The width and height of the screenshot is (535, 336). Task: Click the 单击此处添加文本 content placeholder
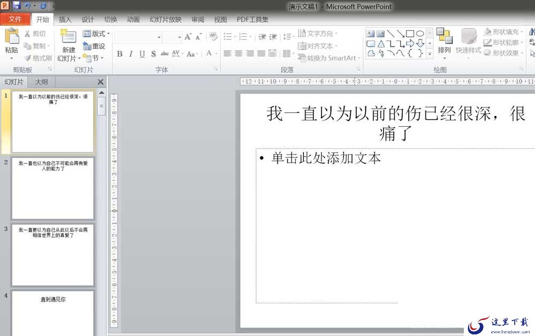pyautogui.click(x=395, y=225)
